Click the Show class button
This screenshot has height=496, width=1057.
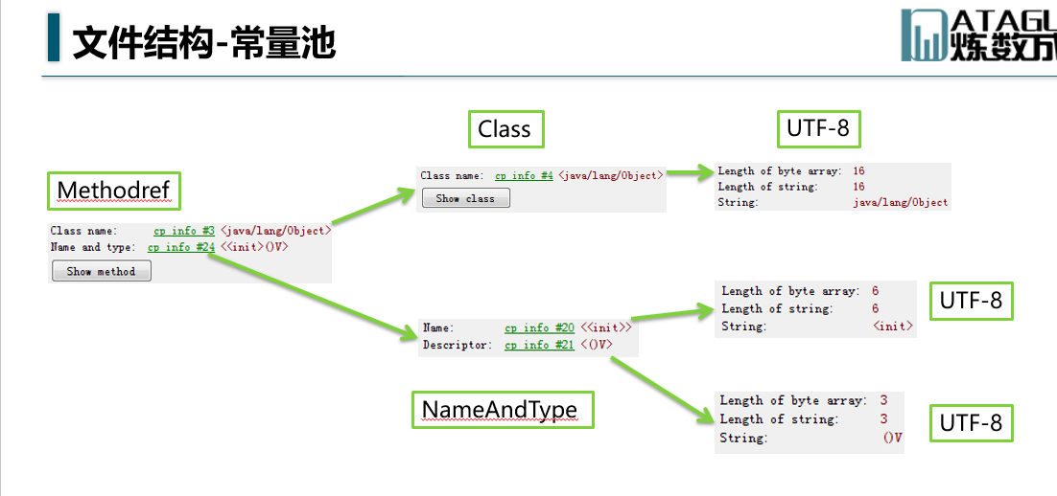pyautogui.click(x=465, y=198)
